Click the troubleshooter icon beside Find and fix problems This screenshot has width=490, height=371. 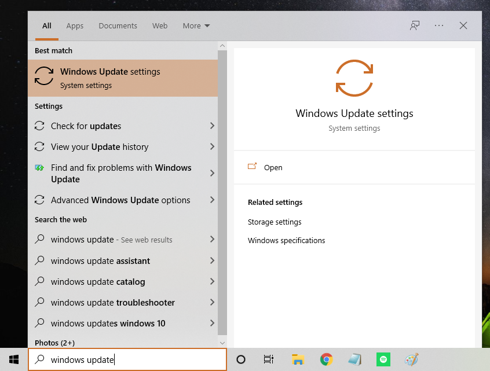coord(39,168)
